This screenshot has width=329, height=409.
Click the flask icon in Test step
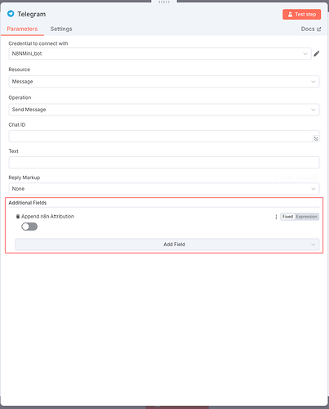(x=290, y=15)
